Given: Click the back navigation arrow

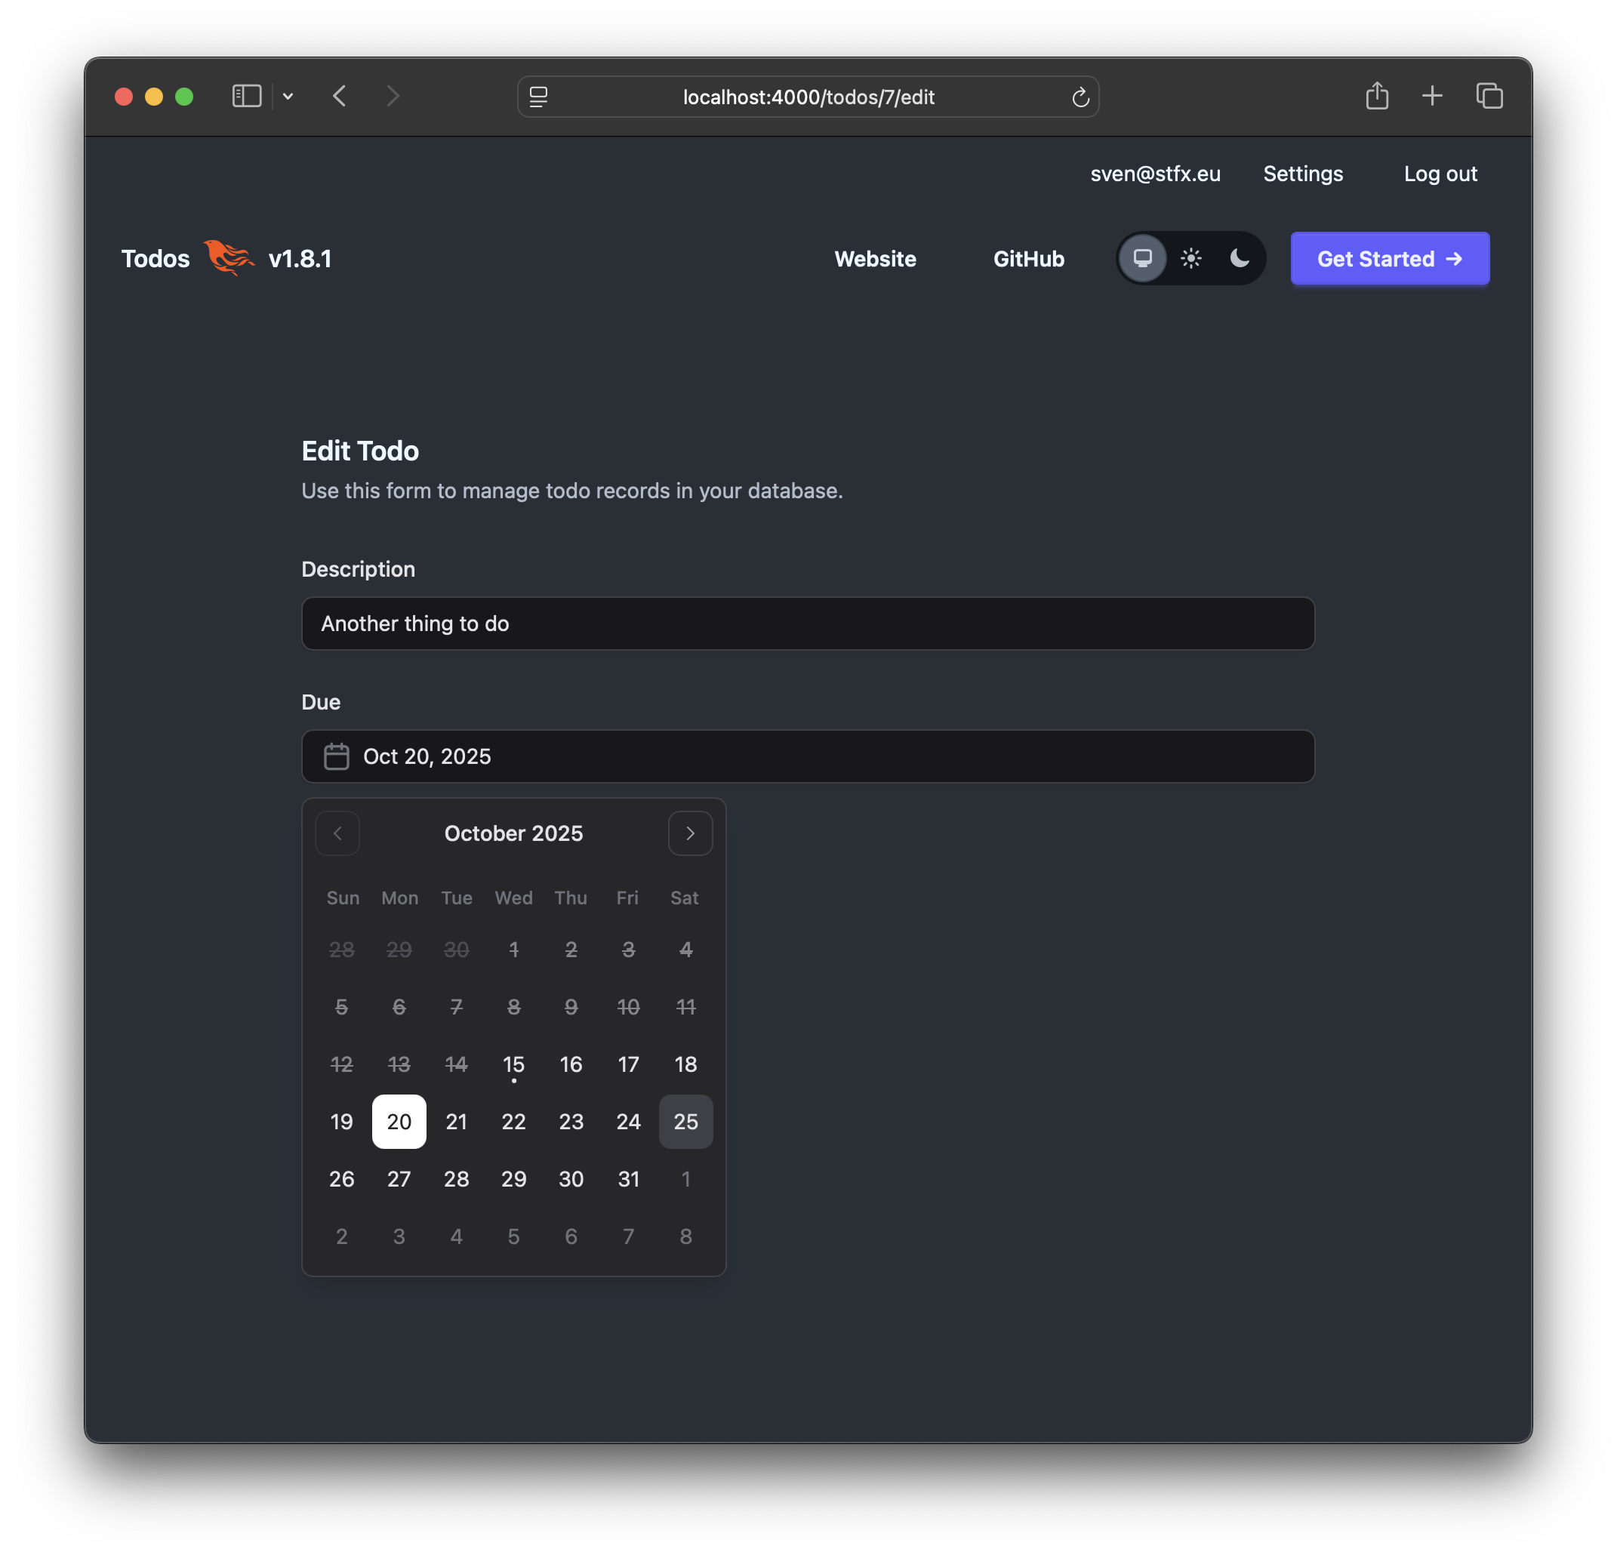Looking at the screenshot, I should point(339,96).
